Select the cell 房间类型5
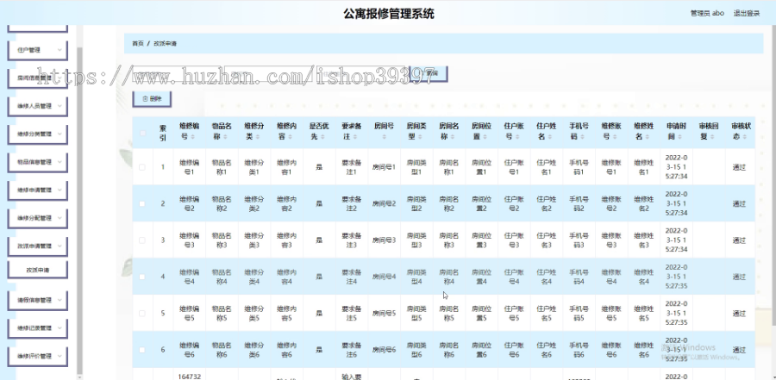This screenshot has height=380, width=776. click(x=416, y=313)
